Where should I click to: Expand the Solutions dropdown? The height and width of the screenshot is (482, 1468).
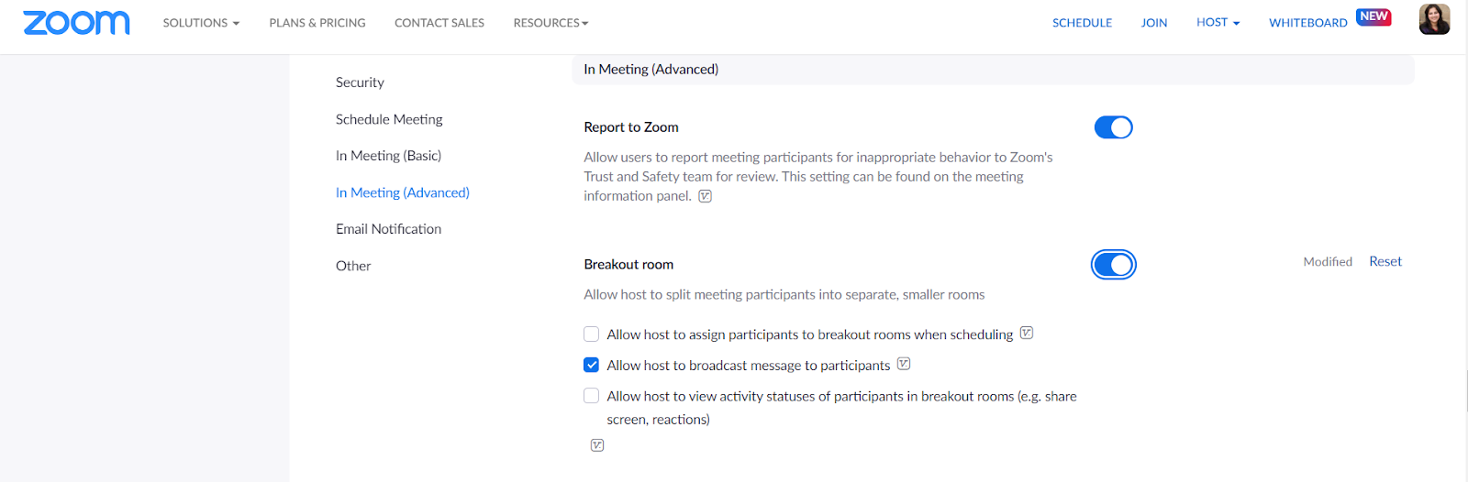(201, 23)
